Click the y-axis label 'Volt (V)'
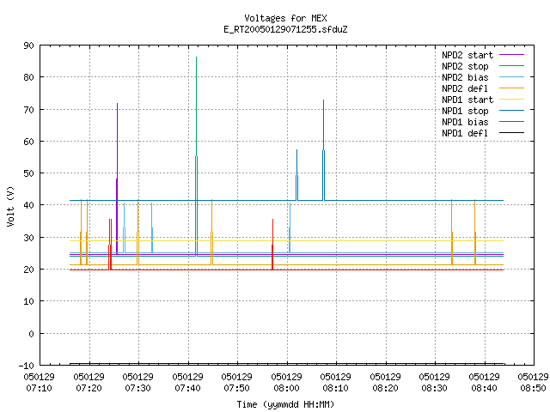The height and width of the screenshot is (412, 550). (10, 206)
